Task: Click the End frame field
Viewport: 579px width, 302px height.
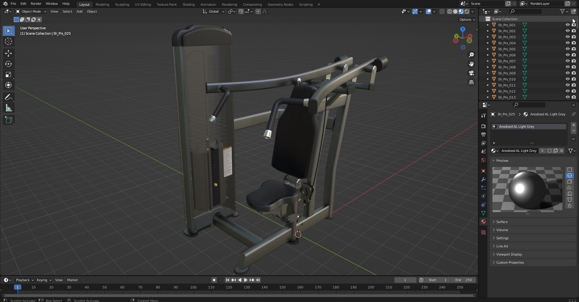Action: tap(464, 280)
